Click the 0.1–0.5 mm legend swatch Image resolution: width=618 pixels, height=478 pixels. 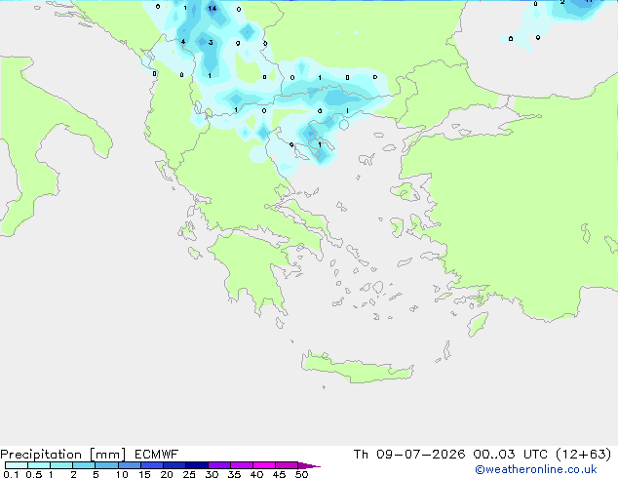coord(17,465)
